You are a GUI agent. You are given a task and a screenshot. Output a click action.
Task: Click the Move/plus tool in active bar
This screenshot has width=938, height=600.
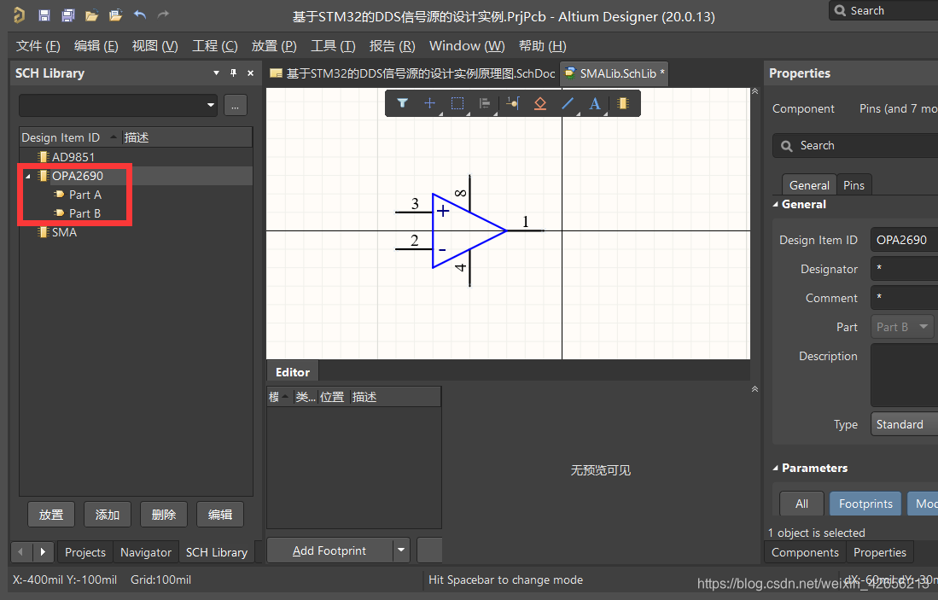[429, 103]
